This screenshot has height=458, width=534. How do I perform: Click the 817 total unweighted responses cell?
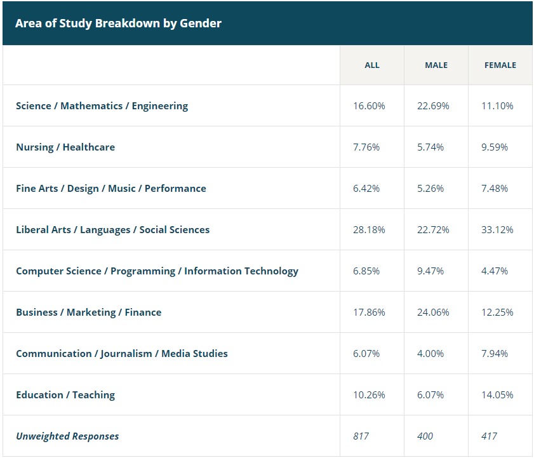point(361,436)
